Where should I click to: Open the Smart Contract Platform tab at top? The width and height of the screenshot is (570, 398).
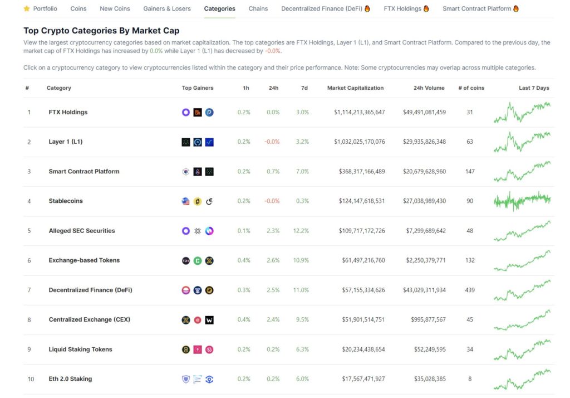point(480,8)
